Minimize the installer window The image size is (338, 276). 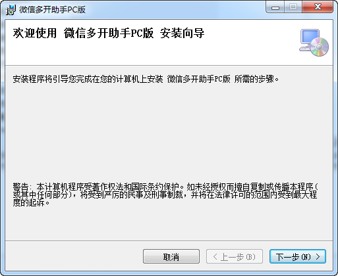pos(275,7)
